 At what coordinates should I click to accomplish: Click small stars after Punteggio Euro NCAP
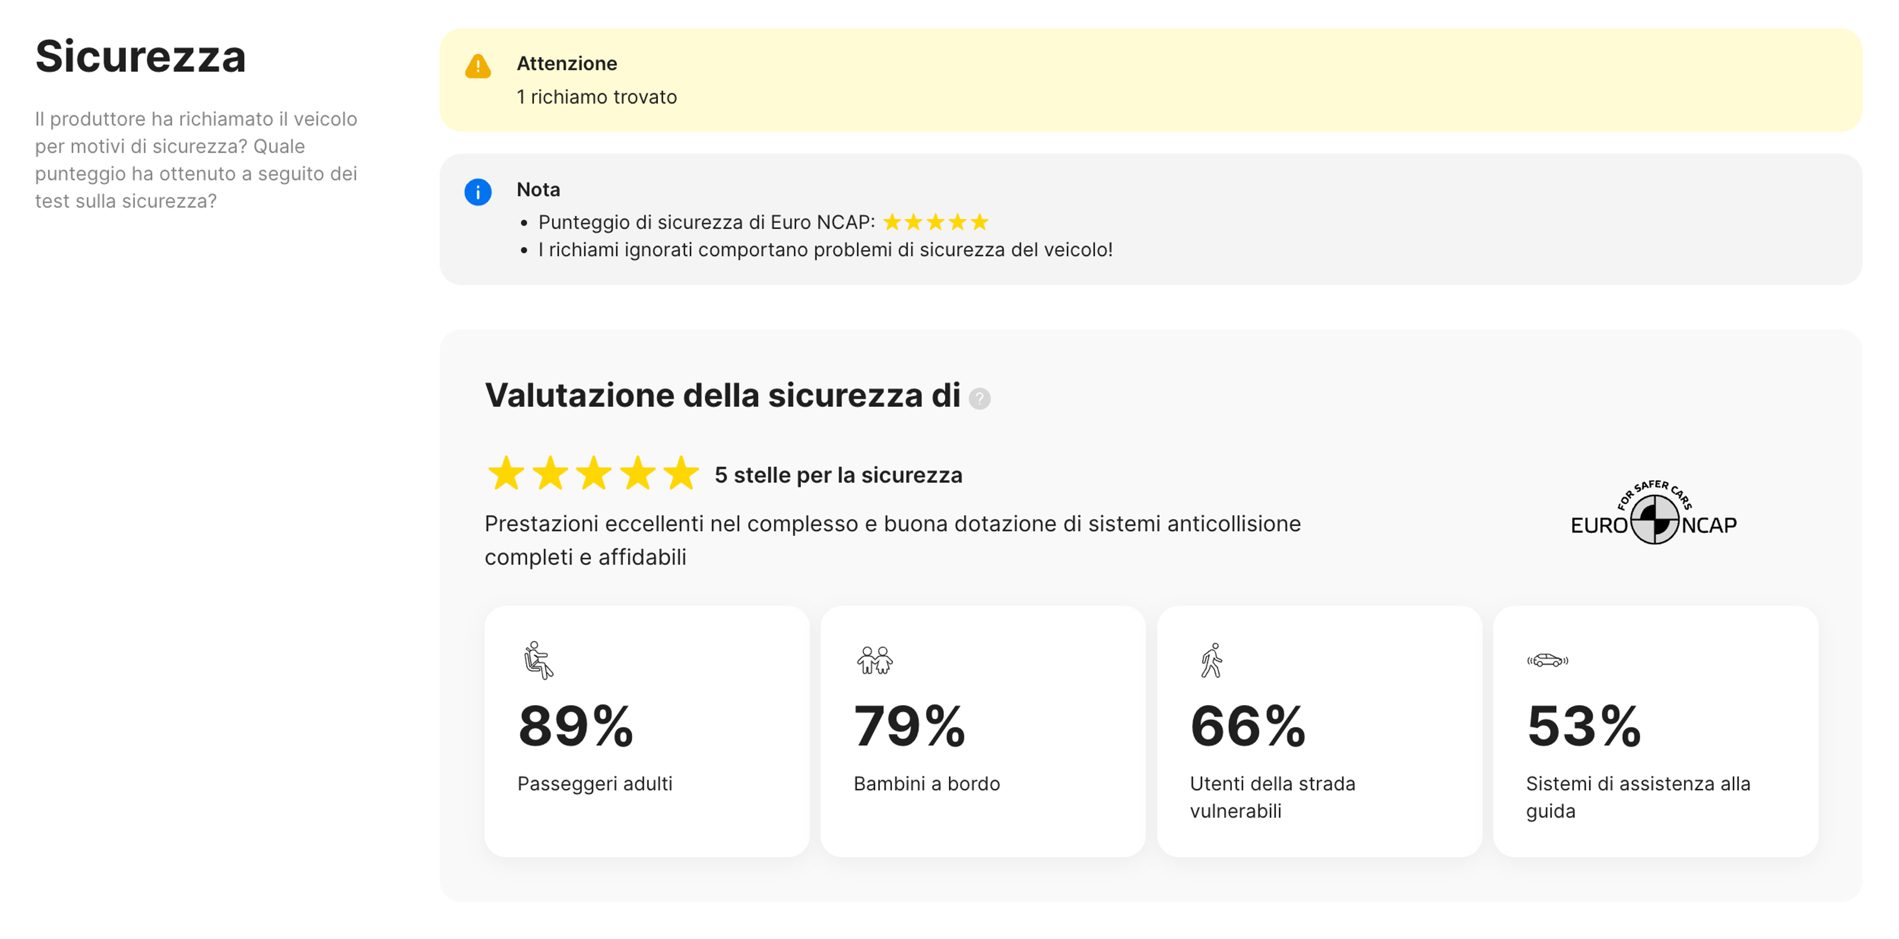pos(936,222)
